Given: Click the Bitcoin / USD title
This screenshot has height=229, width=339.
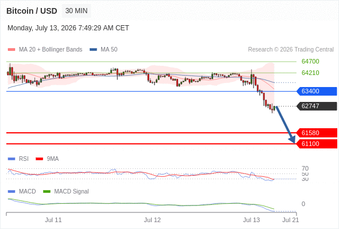Looking at the screenshot, I should pyautogui.click(x=32, y=11).
